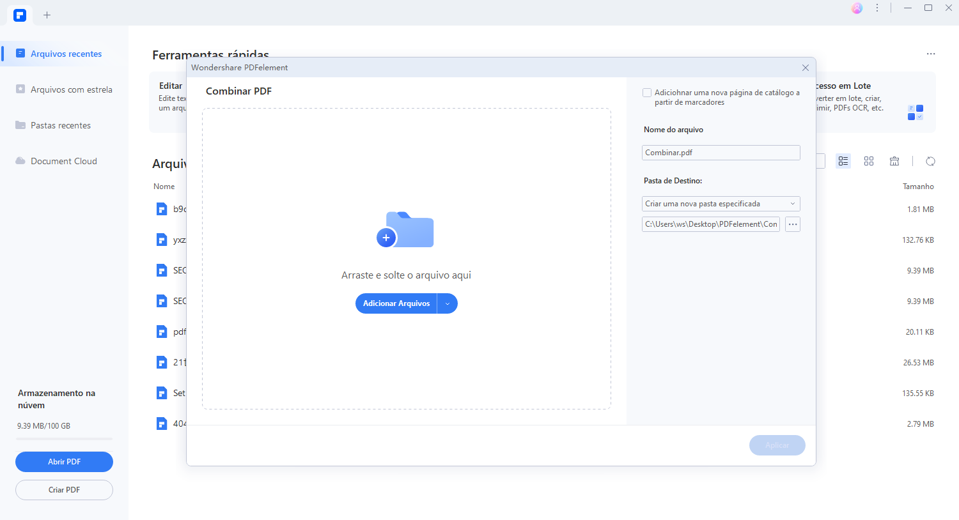The width and height of the screenshot is (959, 520).
Task: Switch recent files to grid view
Action: point(869,161)
